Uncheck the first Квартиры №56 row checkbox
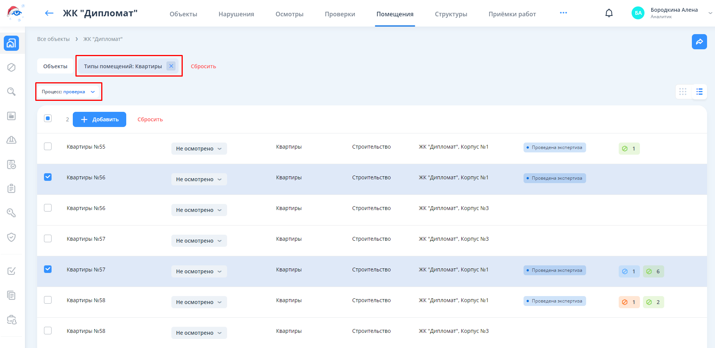 48,177
